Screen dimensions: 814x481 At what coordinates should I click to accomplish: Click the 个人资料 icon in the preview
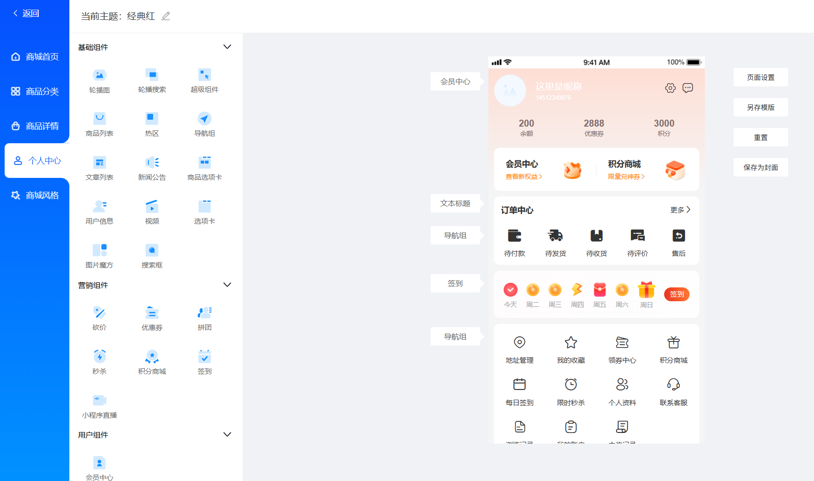click(x=622, y=384)
